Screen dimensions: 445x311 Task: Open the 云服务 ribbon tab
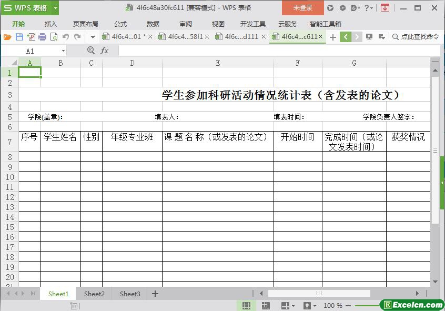288,24
